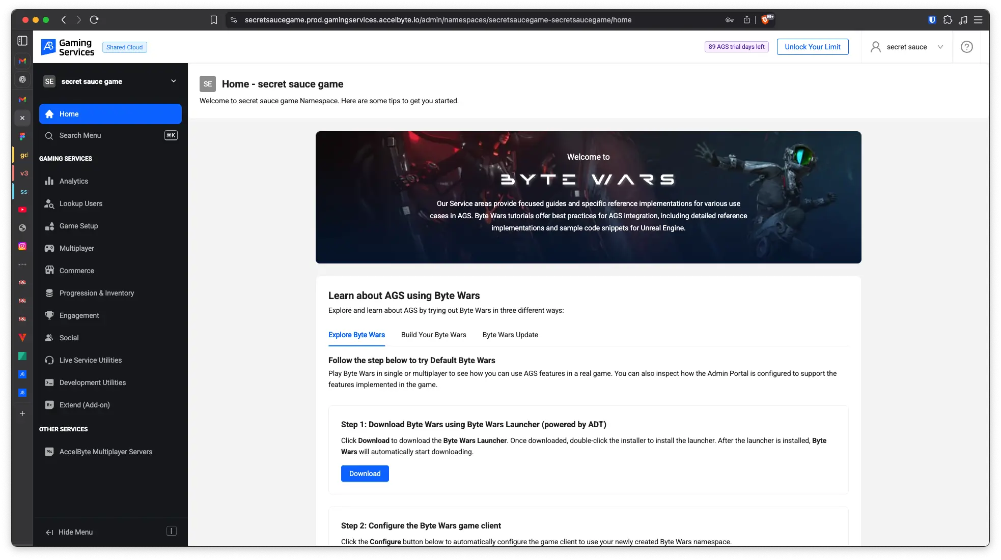Open the media control music icon
1001x560 pixels.
click(963, 20)
